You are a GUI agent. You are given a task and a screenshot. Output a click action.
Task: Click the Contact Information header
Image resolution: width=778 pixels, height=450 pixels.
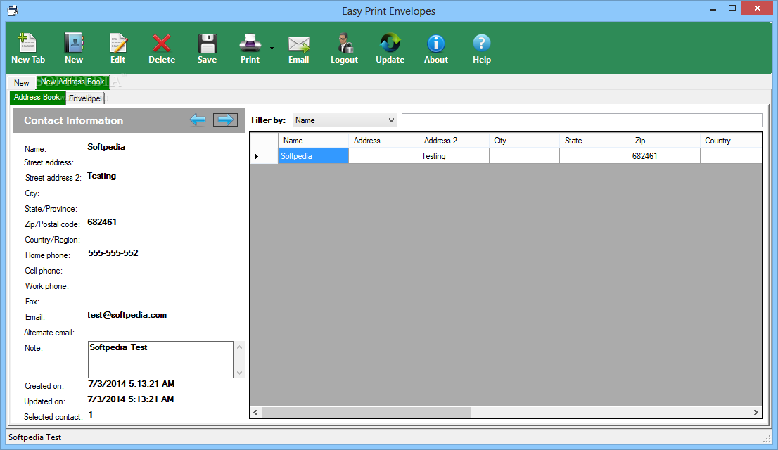(x=73, y=120)
